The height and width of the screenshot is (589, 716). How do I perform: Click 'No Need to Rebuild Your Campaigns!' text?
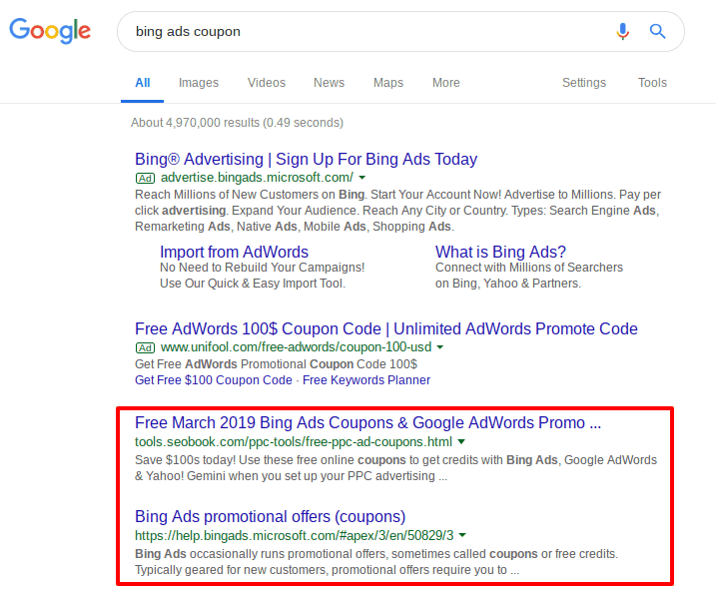(262, 268)
